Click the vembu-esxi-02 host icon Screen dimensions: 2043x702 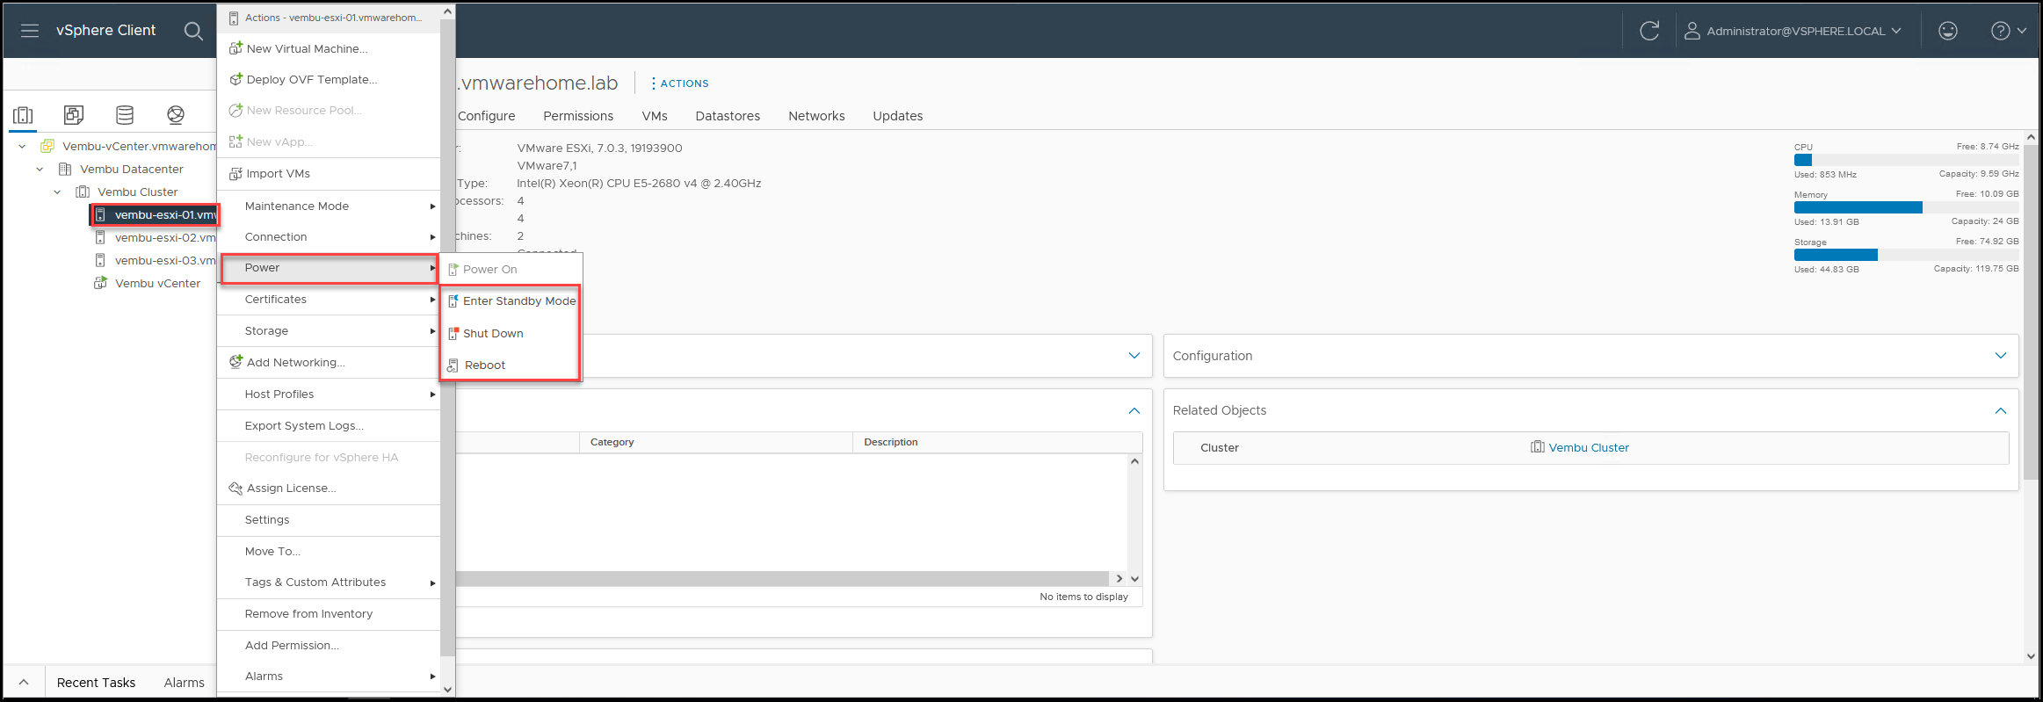point(100,237)
